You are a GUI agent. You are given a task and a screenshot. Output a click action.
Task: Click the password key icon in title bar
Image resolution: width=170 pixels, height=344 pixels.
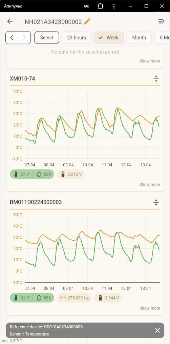tap(86, 6)
